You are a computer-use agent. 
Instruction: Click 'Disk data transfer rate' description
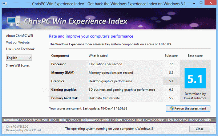pos(104,98)
